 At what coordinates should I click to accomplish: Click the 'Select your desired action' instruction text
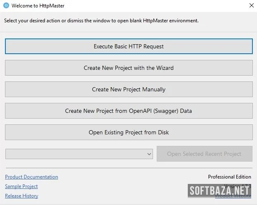click(101, 20)
